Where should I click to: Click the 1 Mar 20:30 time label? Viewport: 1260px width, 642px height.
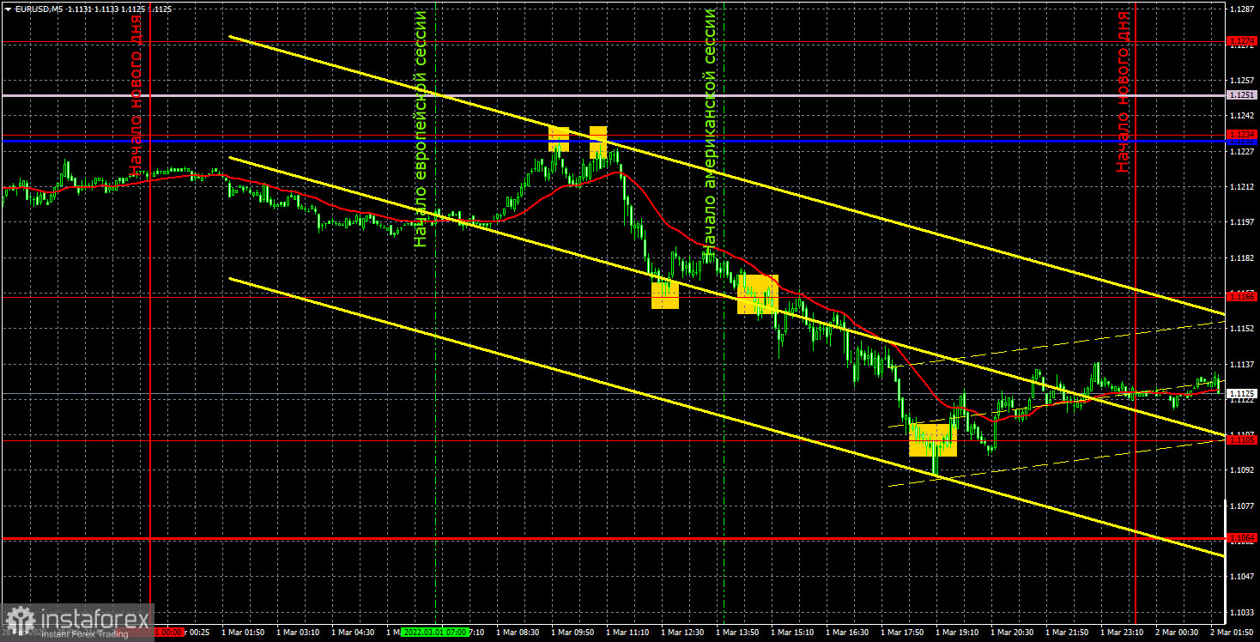tap(1013, 632)
